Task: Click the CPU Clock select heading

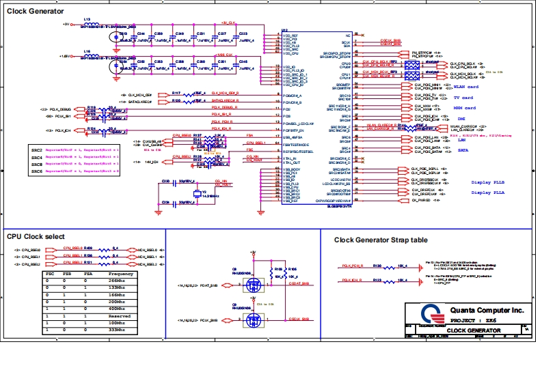Action: tap(36, 236)
